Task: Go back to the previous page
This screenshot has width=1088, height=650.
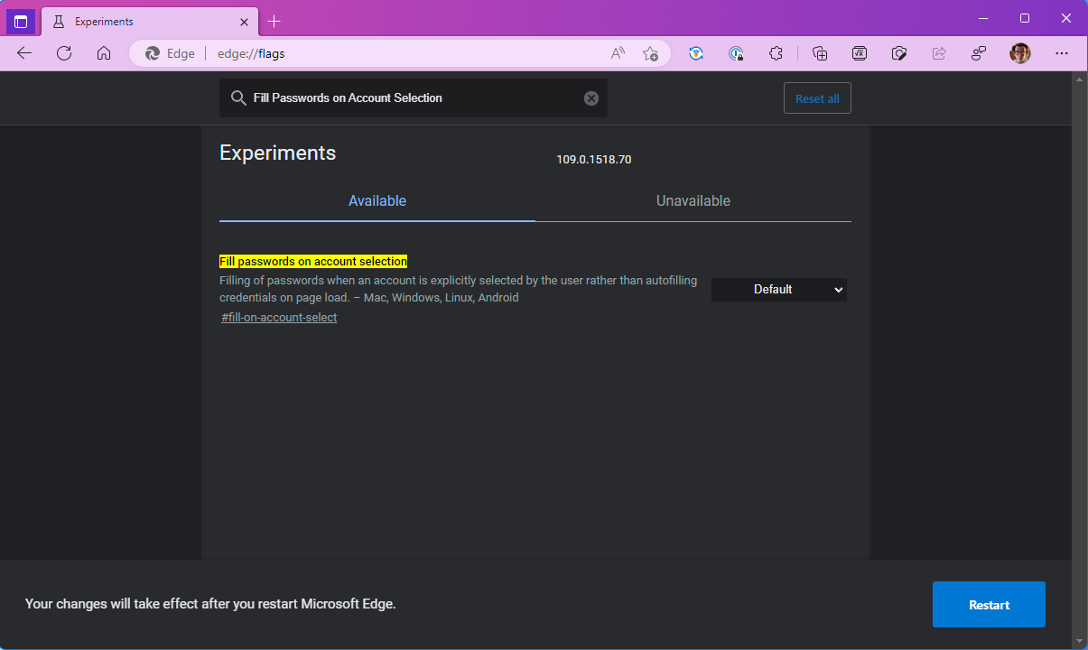Action: tap(24, 53)
